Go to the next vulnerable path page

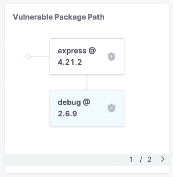pyautogui.click(x=163, y=159)
